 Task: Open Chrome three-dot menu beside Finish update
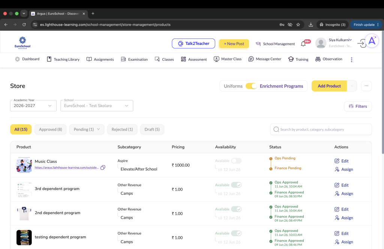pos(378,24)
